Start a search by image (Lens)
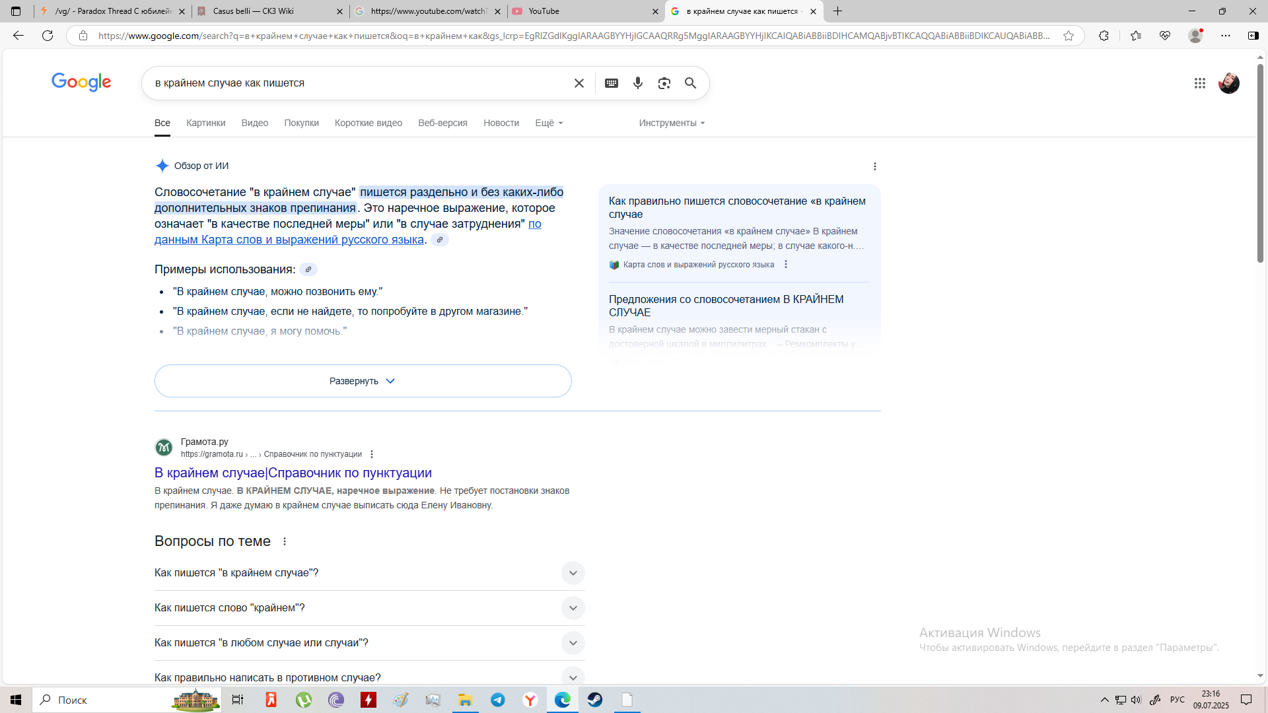Viewport: 1268px width, 713px height. pyautogui.click(x=664, y=83)
